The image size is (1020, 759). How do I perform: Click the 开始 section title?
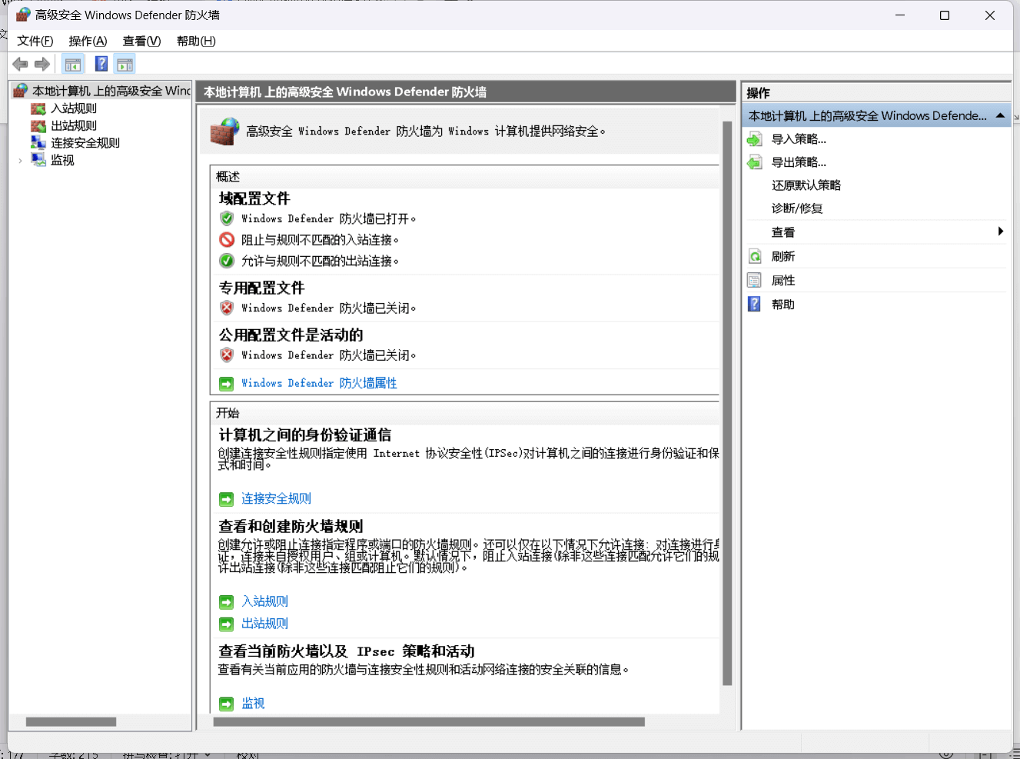[x=228, y=413]
